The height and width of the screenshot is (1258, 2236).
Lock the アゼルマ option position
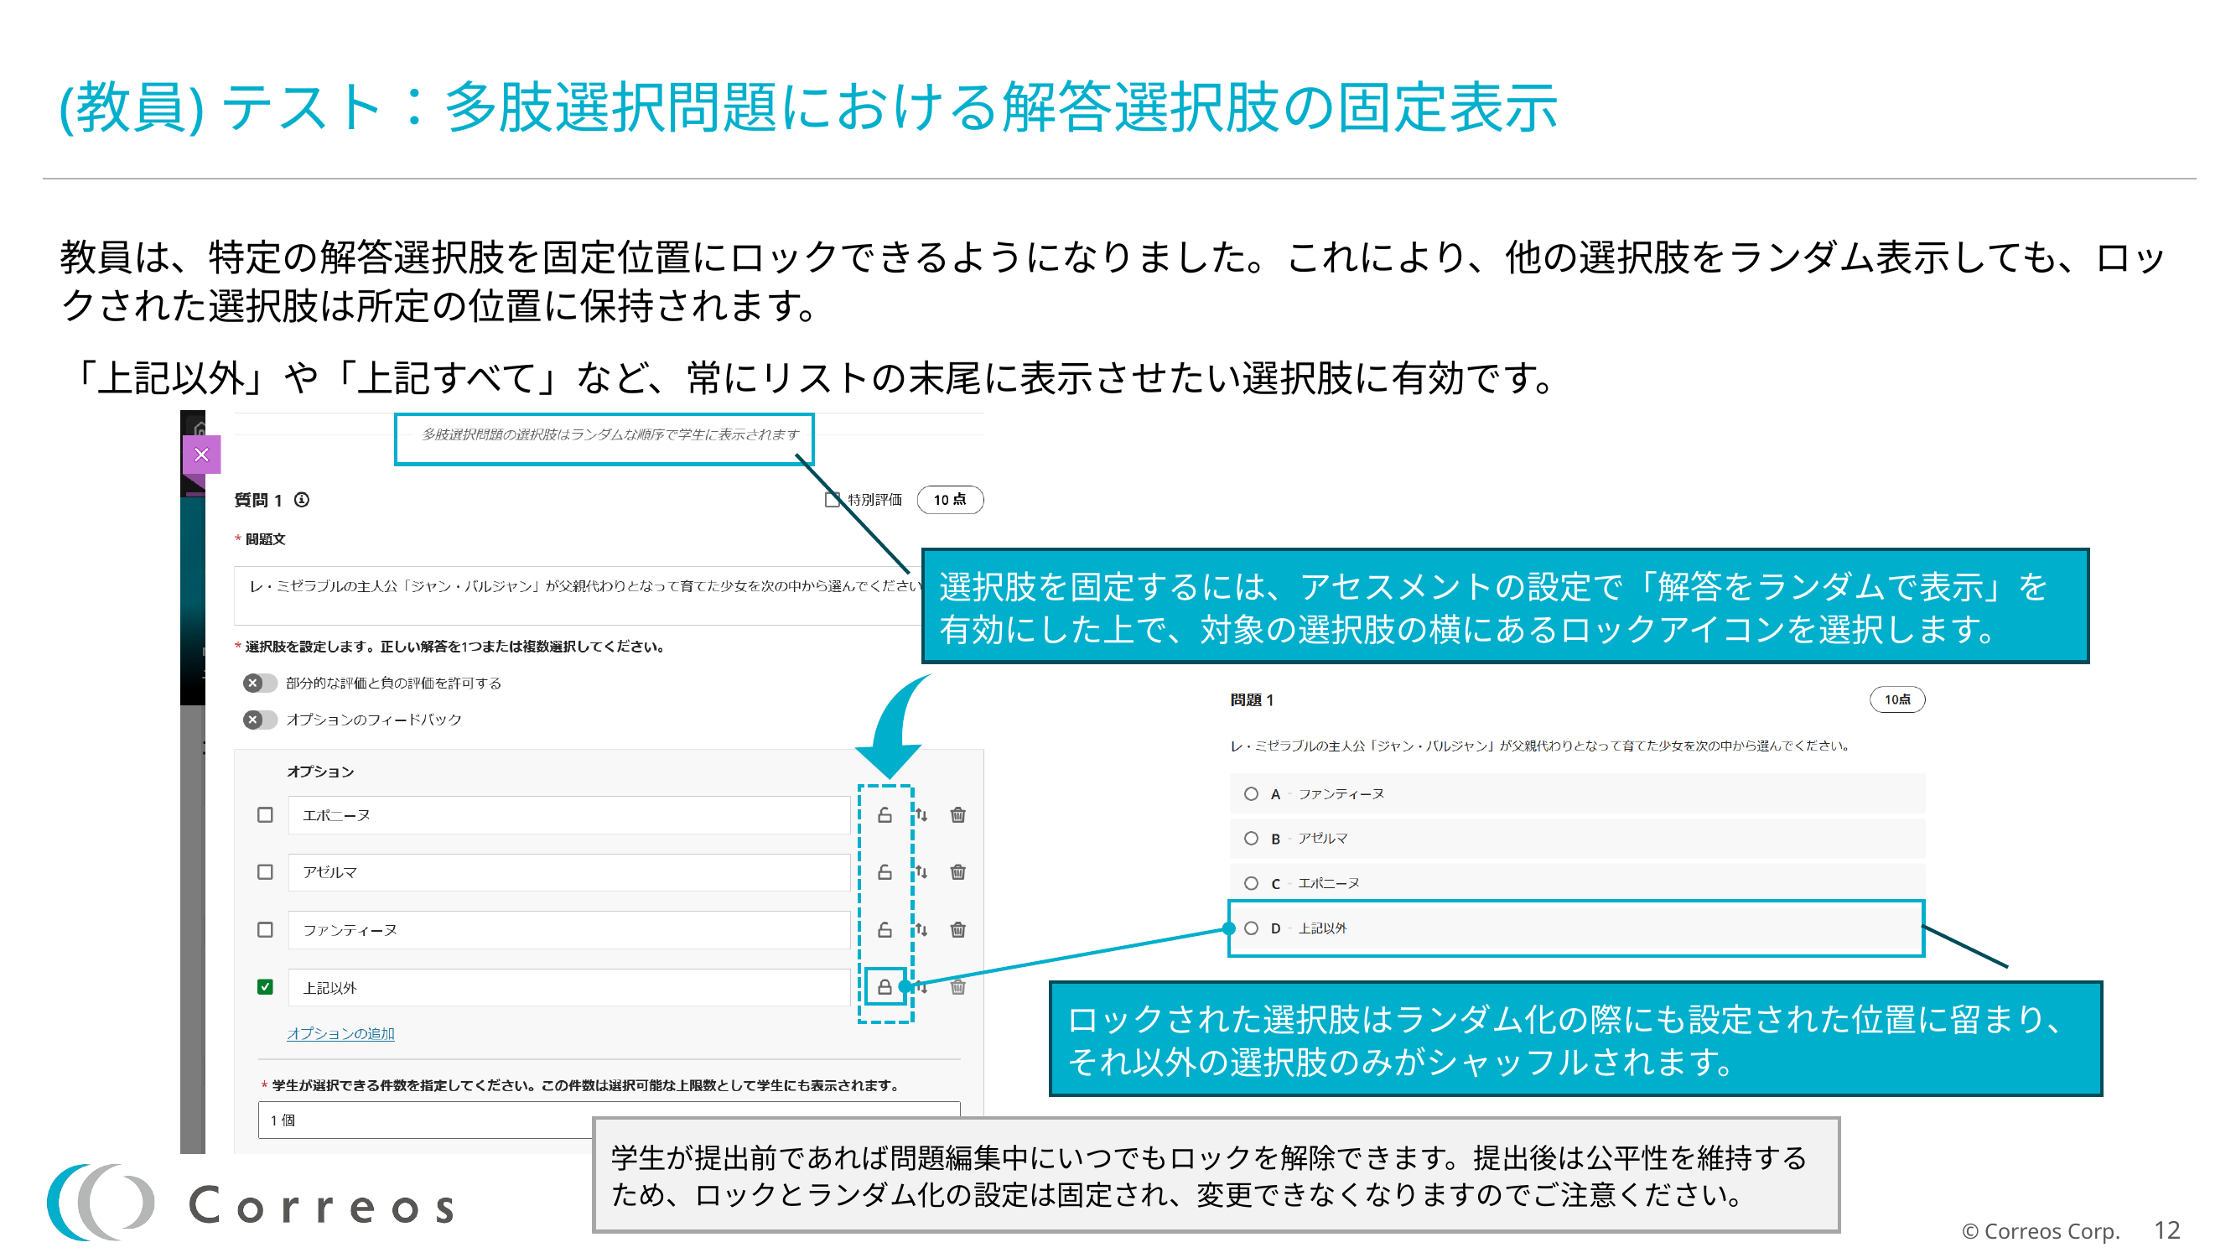tap(885, 872)
